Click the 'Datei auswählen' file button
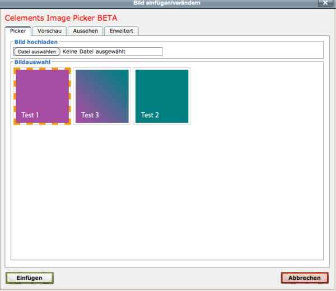This screenshot has width=336, height=291. [36, 52]
